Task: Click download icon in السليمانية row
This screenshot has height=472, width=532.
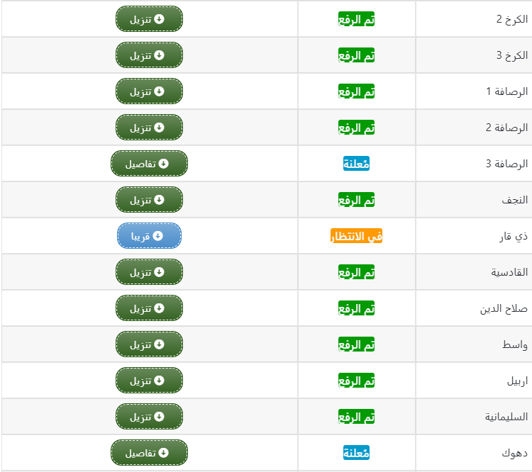Action: point(159,417)
